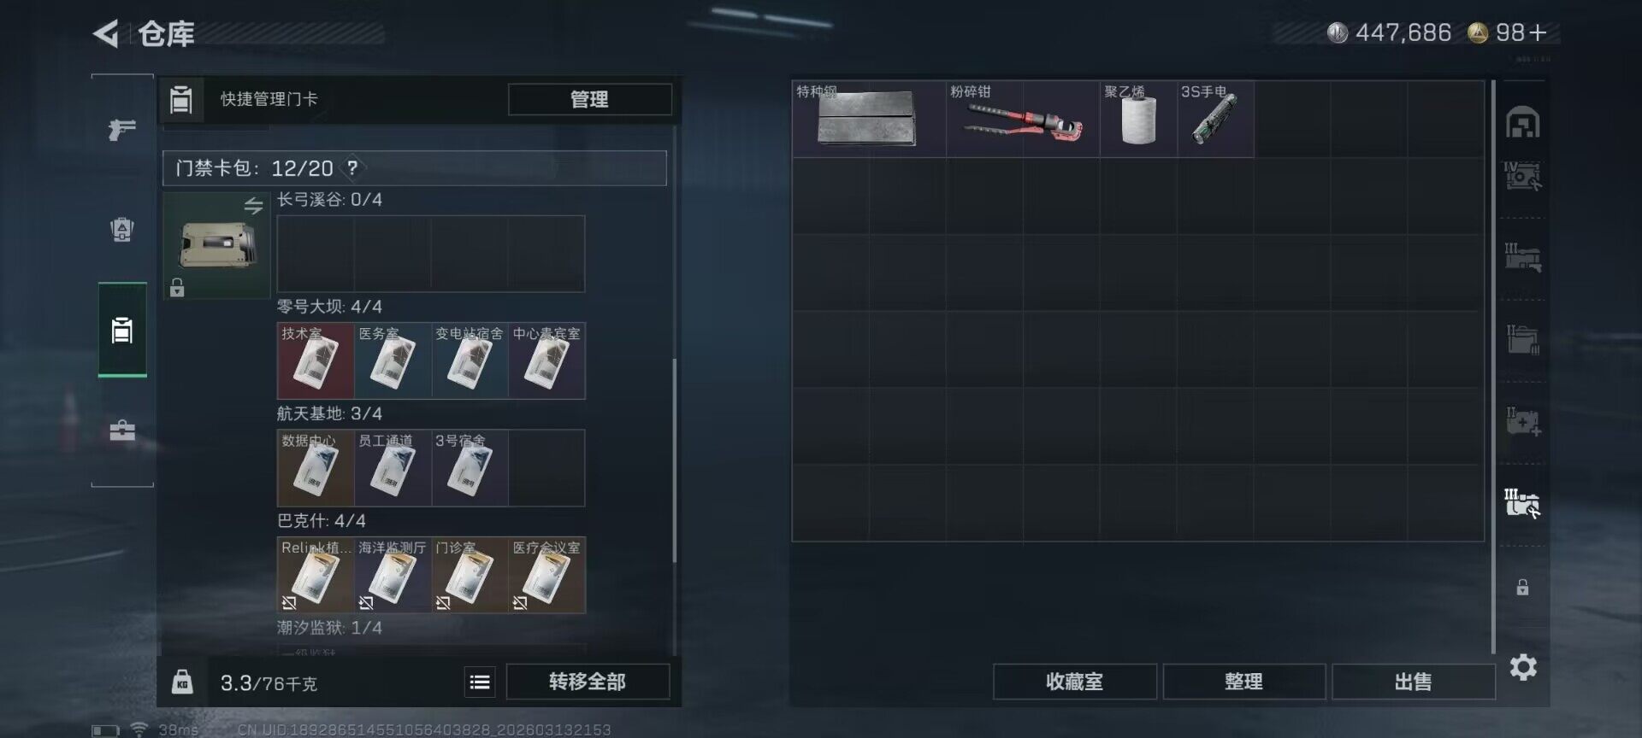Click the 管理 button
1642x738 pixels.
589,99
